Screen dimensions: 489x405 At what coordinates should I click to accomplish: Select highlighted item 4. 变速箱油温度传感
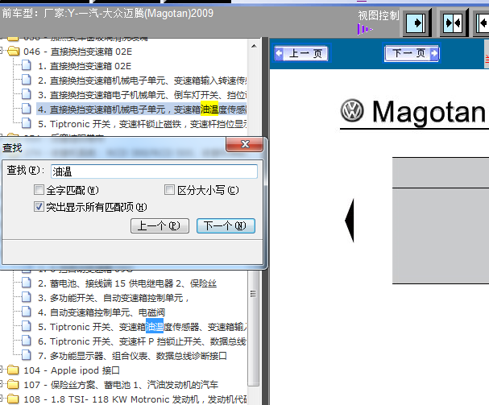pos(143,110)
